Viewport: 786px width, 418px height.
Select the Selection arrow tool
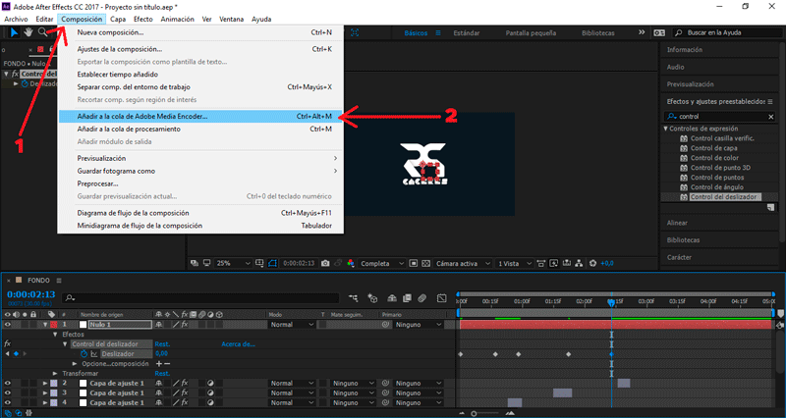coord(15,32)
